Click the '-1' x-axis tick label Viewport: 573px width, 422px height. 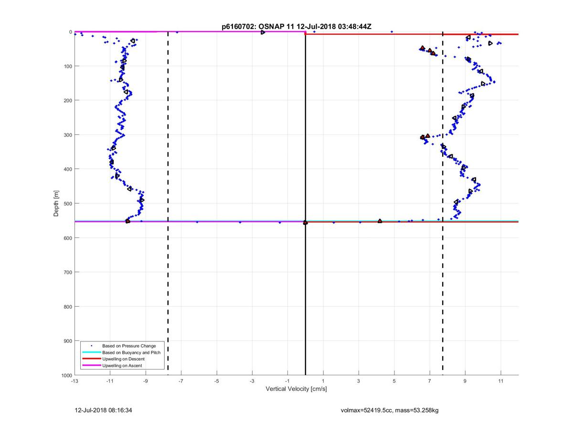click(287, 381)
